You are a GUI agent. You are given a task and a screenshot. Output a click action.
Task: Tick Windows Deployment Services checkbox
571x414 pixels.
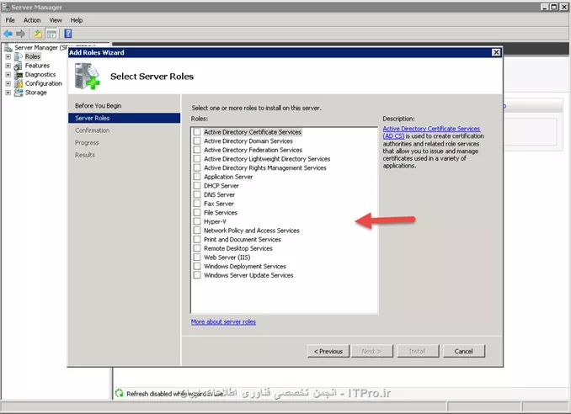197,266
